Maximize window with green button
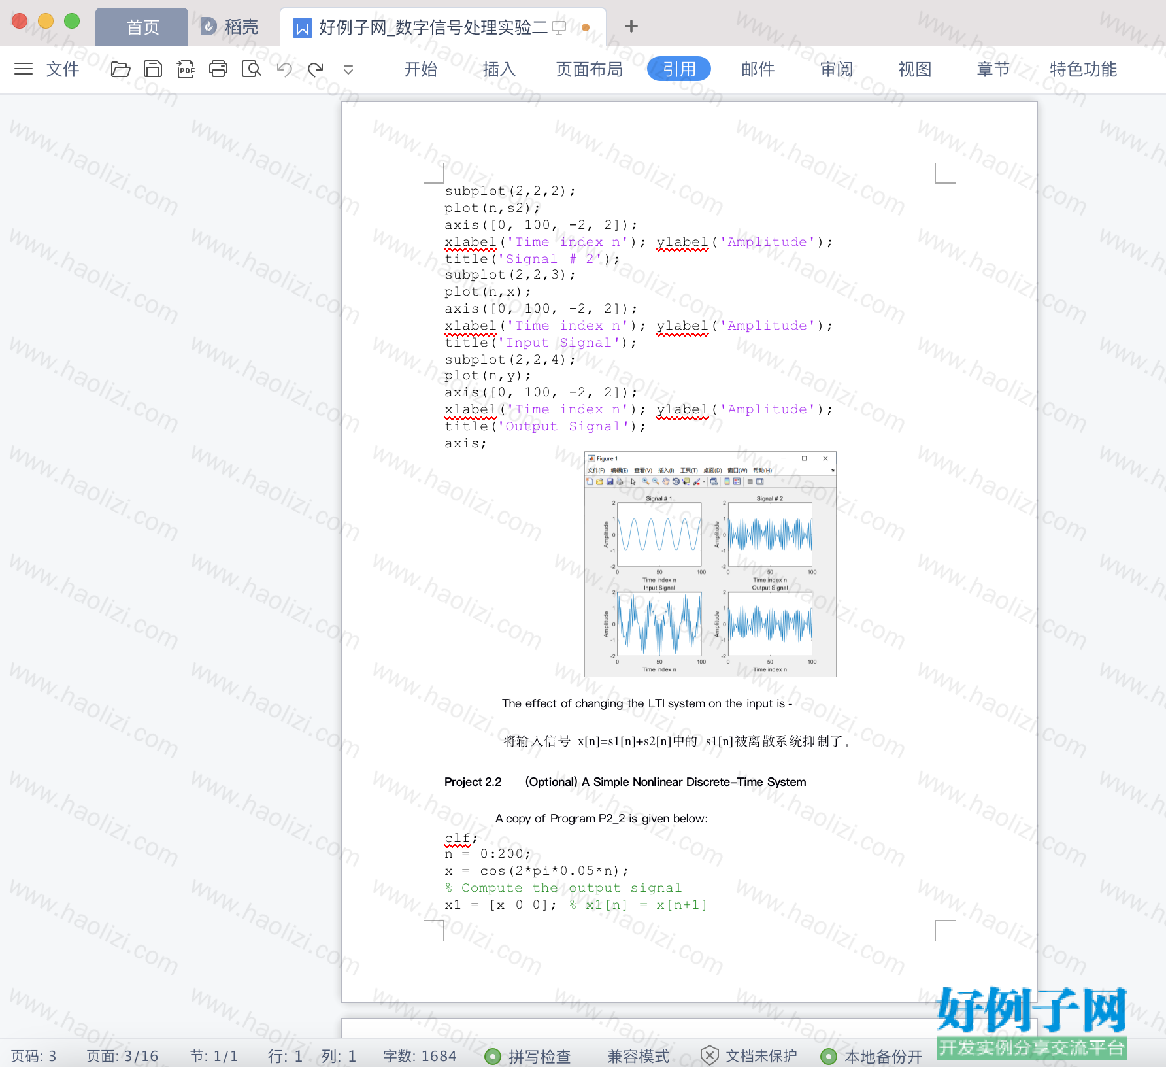 (72, 21)
